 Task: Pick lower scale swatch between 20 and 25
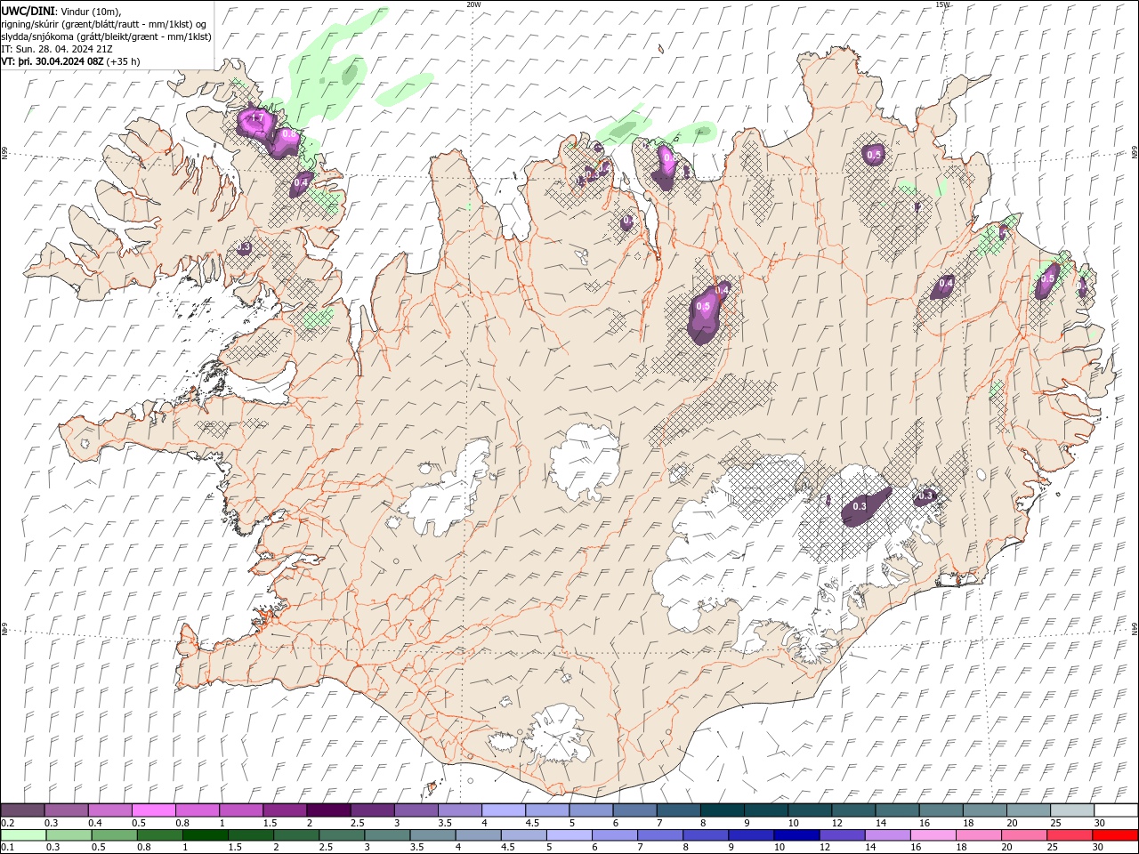[x=1023, y=834]
